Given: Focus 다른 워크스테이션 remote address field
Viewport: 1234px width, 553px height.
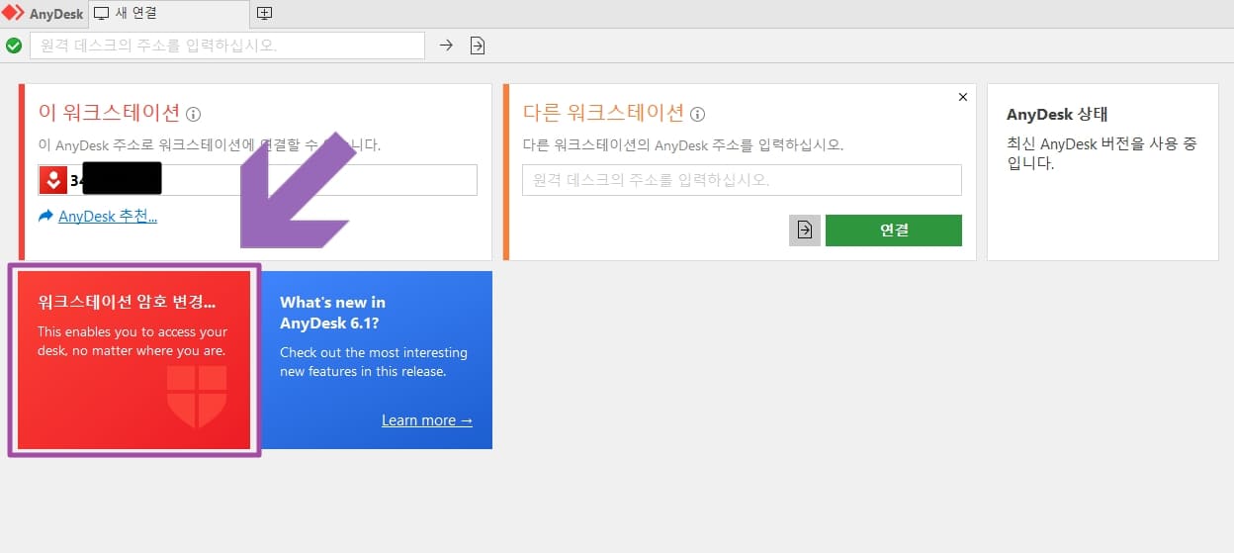Looking at the screenshot, I should tap(742, 180).
